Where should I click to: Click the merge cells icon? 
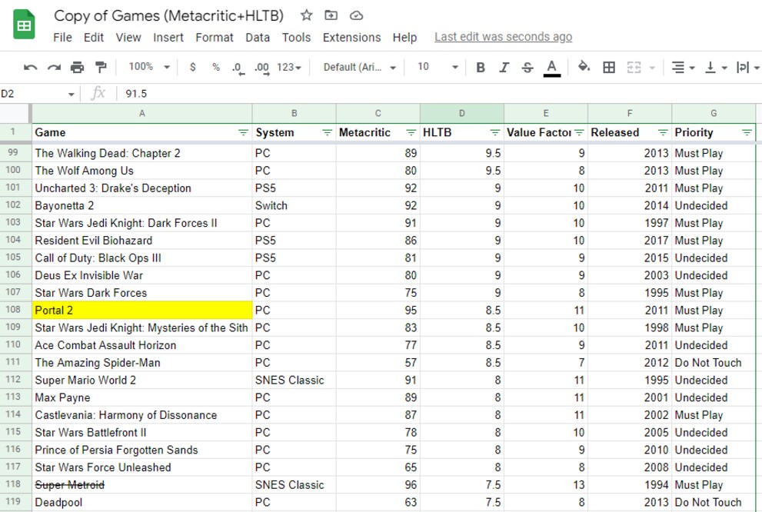(x=634, y=67)
